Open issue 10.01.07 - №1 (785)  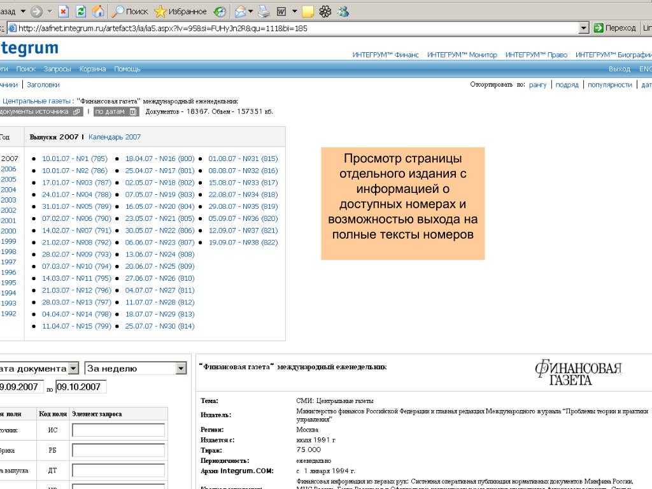tap(75, 159)
